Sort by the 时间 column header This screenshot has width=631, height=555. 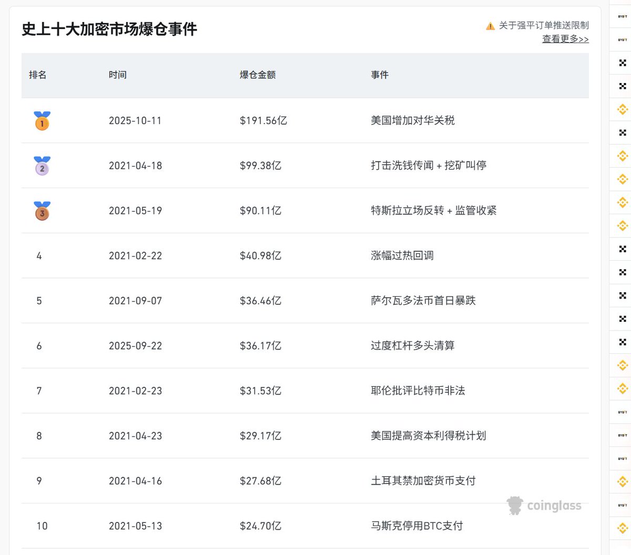click(118, 75)
